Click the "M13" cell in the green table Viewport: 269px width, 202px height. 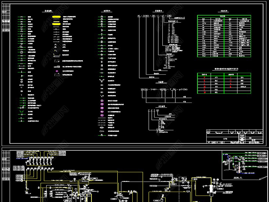coord(230,38)
